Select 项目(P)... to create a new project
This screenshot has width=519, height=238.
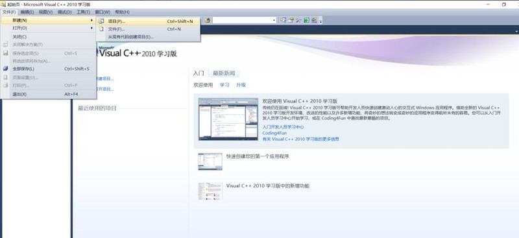click(x=149, y=21)
